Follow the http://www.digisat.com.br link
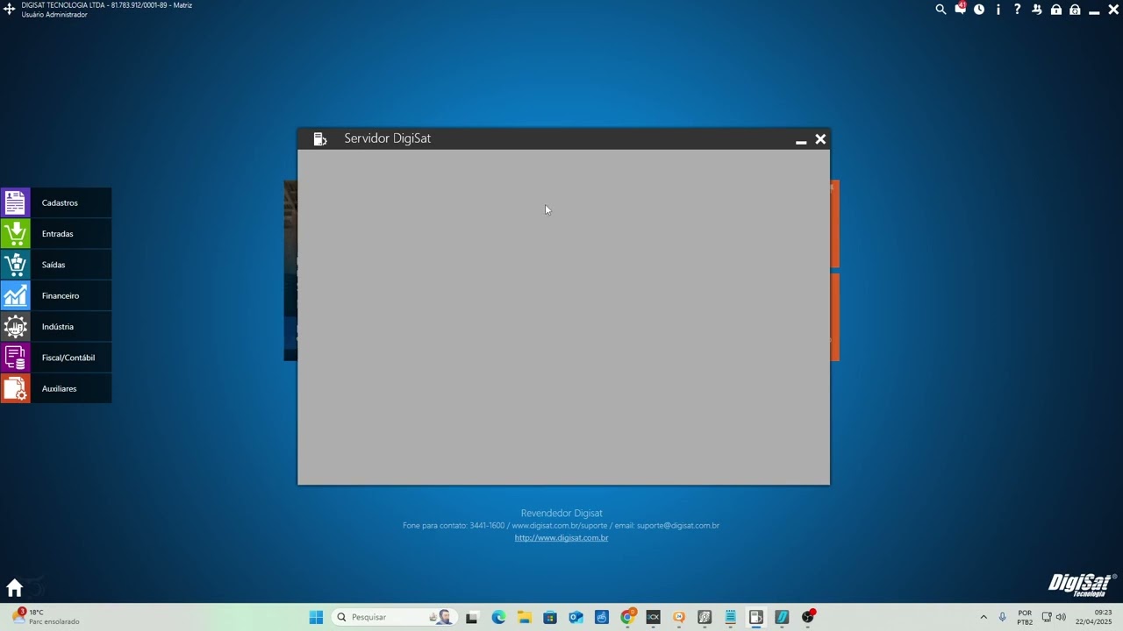 [x=561, y=537]
